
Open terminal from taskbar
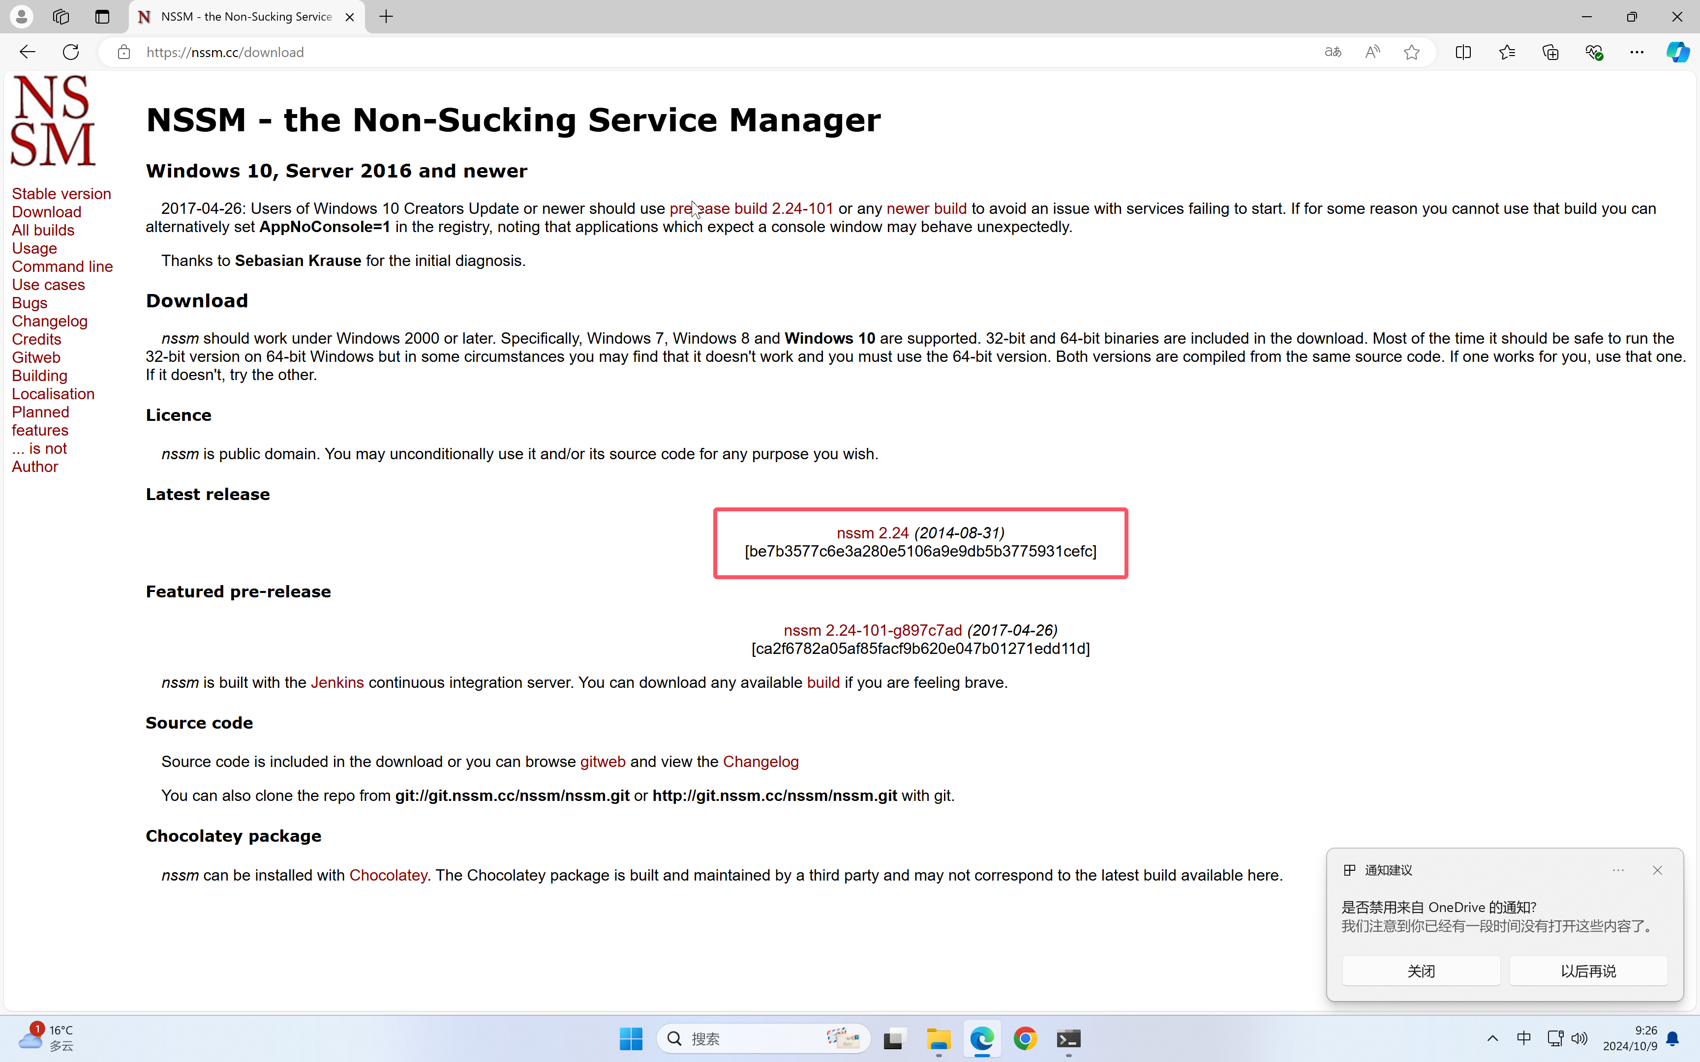[x=1068, y=1039]
